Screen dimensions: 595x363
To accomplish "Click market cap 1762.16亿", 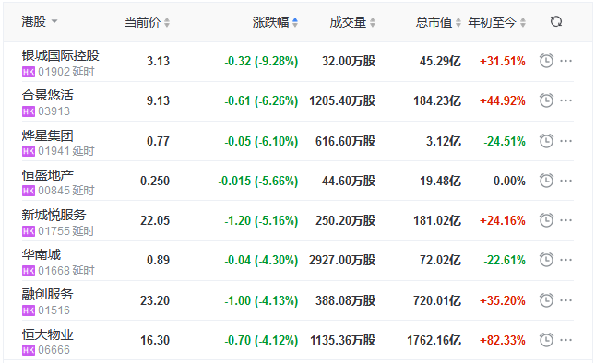I will click(x=434, y=340).
